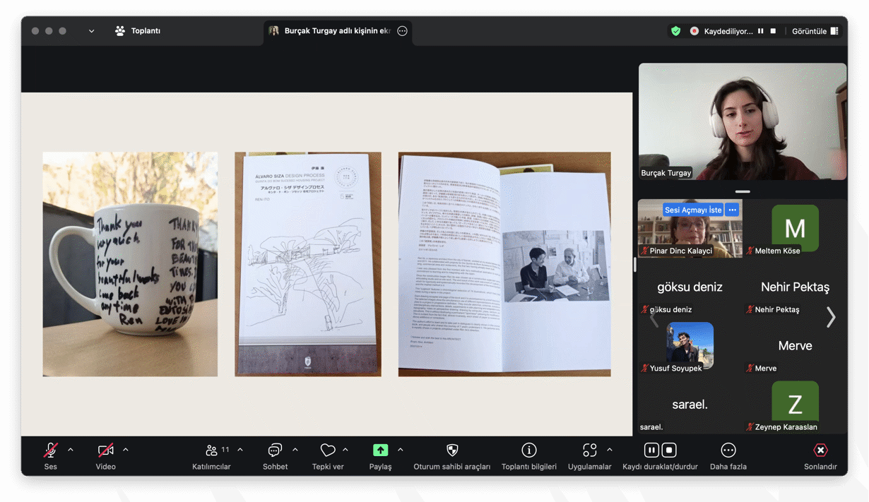The width and height of the screenshot is (869, 502).
Task: Pause recording in the top bar
Action: (761, 31)
